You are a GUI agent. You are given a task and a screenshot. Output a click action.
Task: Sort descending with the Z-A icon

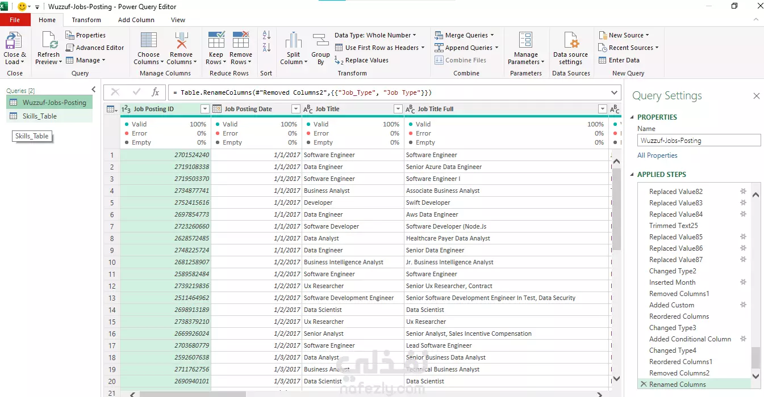coord(266,48)
